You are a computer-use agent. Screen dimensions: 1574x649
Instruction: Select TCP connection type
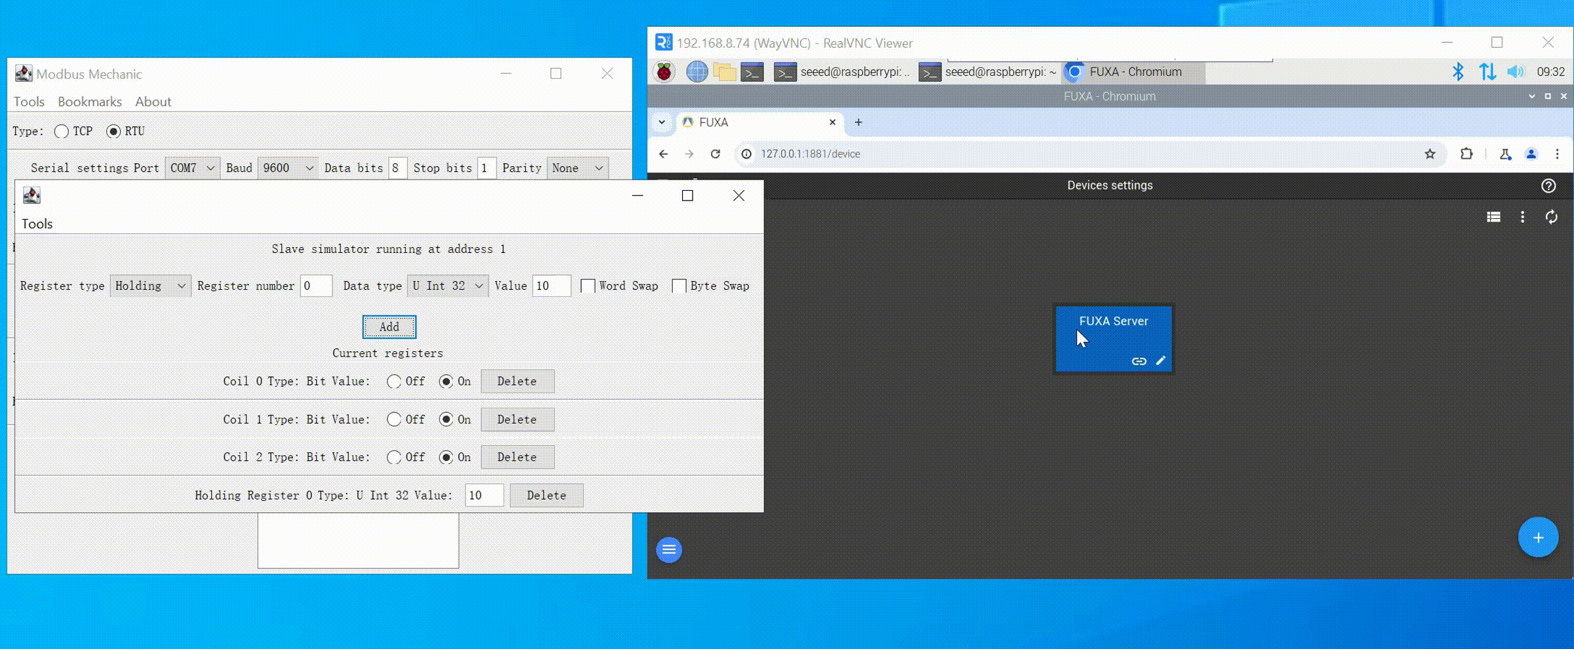coord(62,131)
